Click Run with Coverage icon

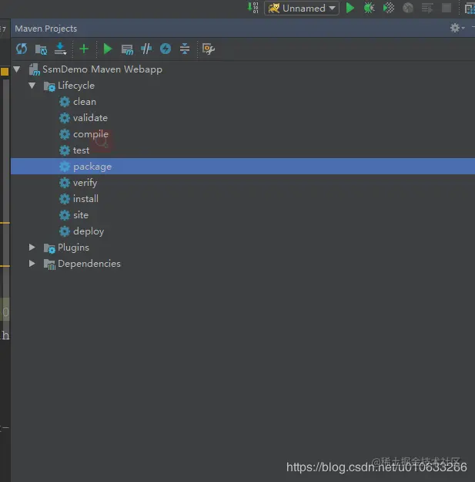point(389,8)
